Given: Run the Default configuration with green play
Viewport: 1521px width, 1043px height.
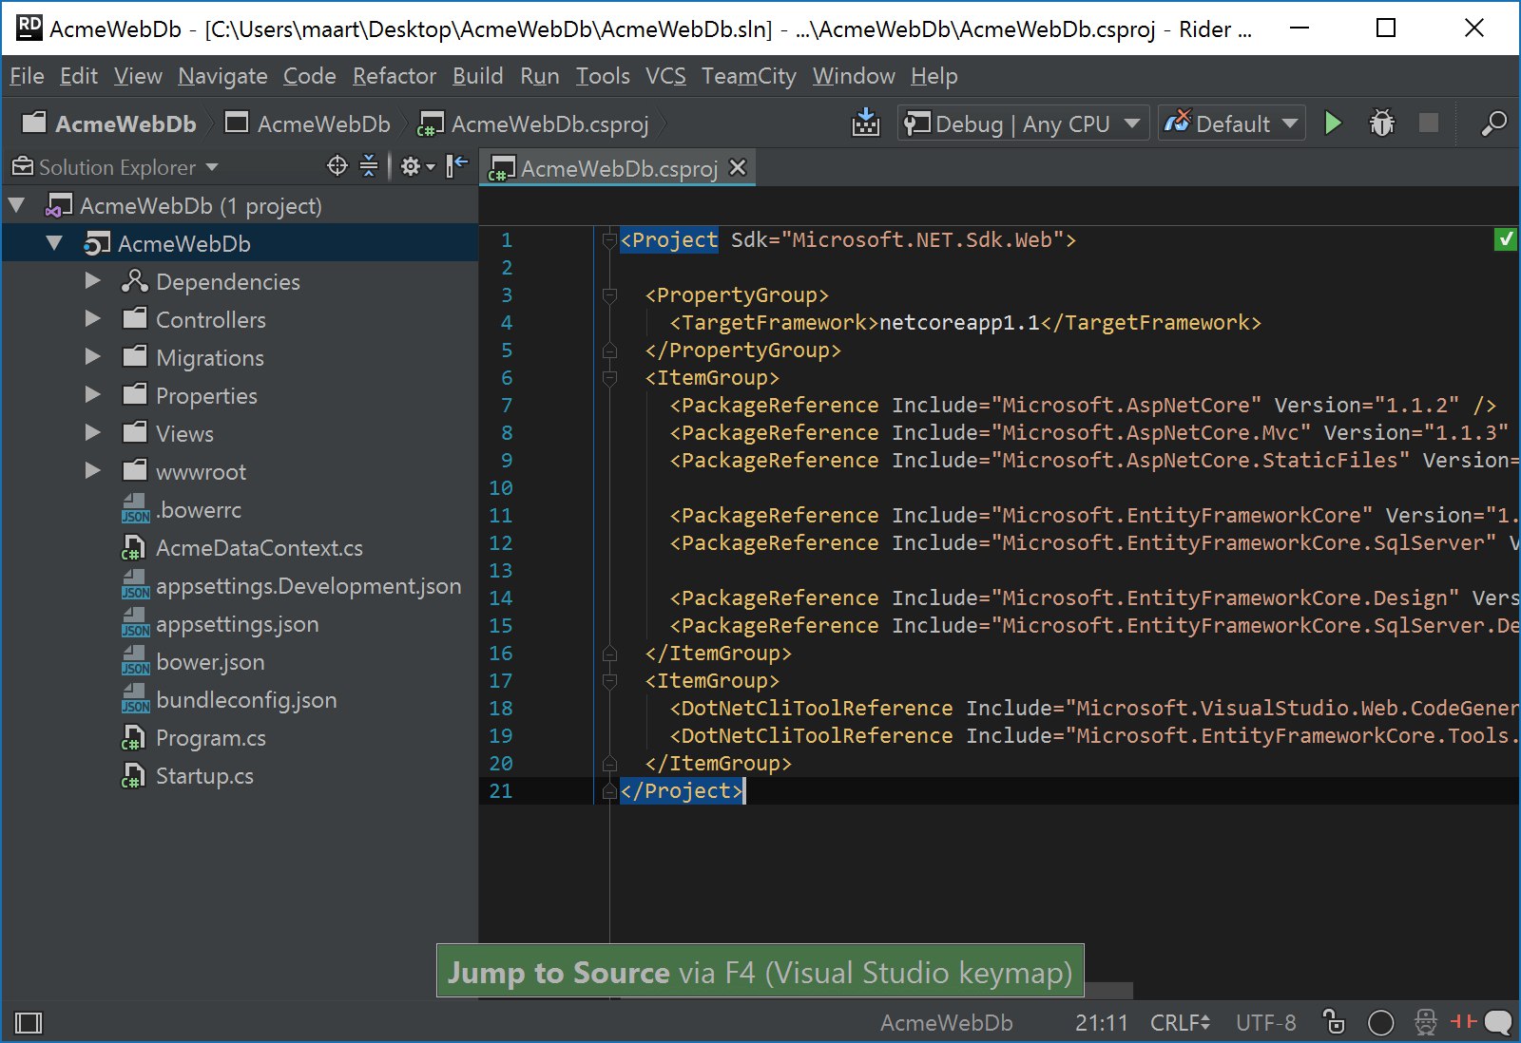Looking at the screenshot, I should 1333,123.
